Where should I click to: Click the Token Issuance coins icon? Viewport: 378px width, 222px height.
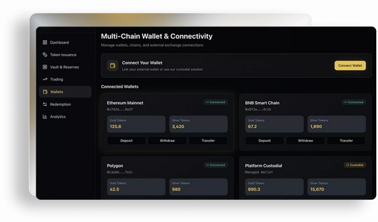pos(45,55)
